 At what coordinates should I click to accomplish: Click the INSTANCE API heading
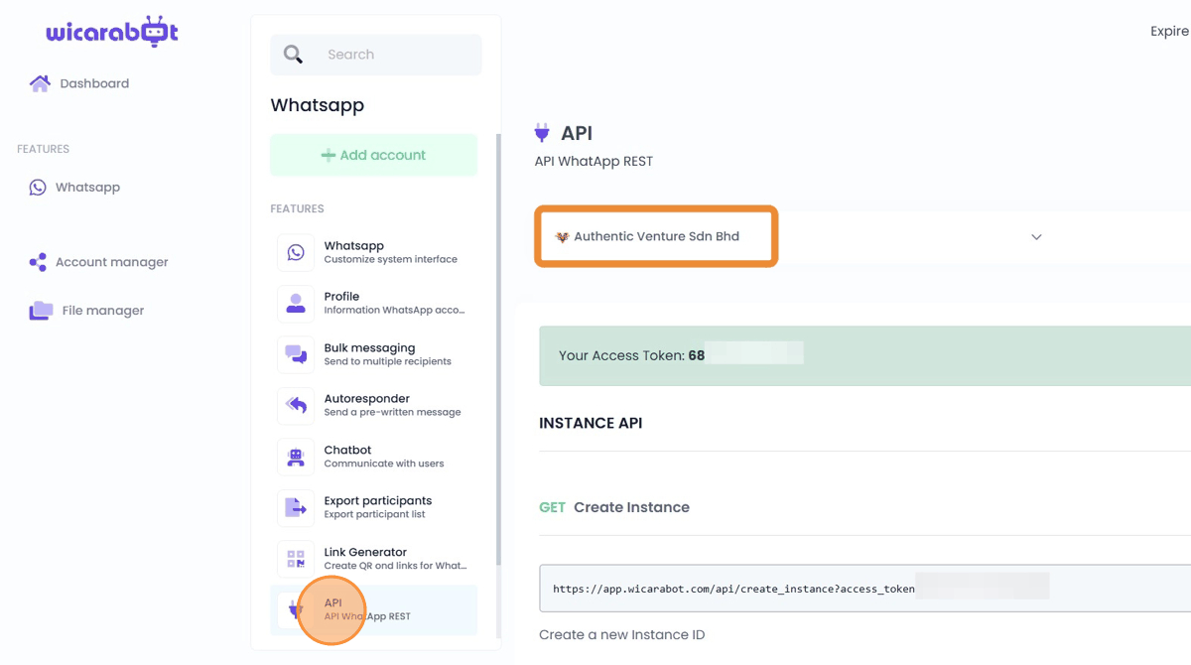591,423
